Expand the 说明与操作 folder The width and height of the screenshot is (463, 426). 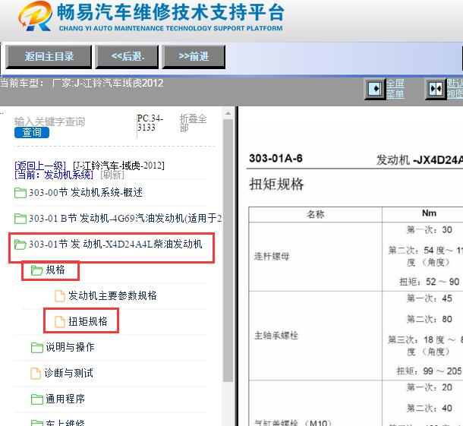coord(70,347)
